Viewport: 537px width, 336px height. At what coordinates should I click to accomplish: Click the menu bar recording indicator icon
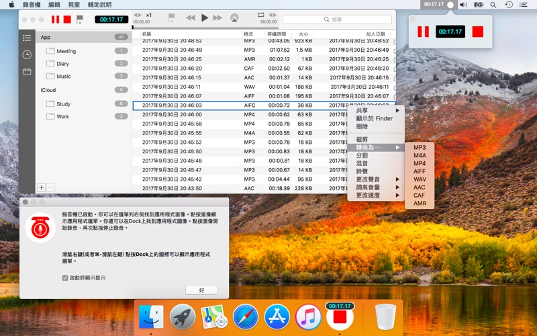(x=450, y=5)
